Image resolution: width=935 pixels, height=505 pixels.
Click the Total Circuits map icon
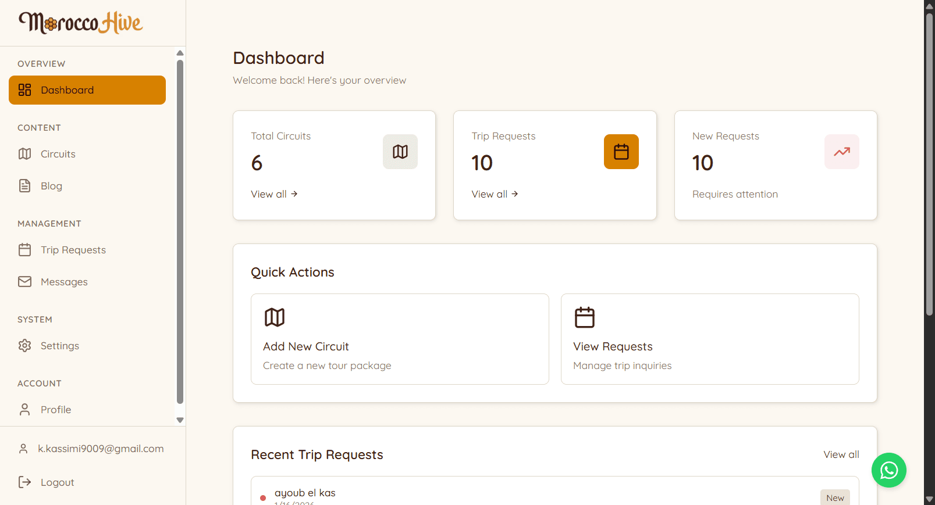[x=400, y=152]
